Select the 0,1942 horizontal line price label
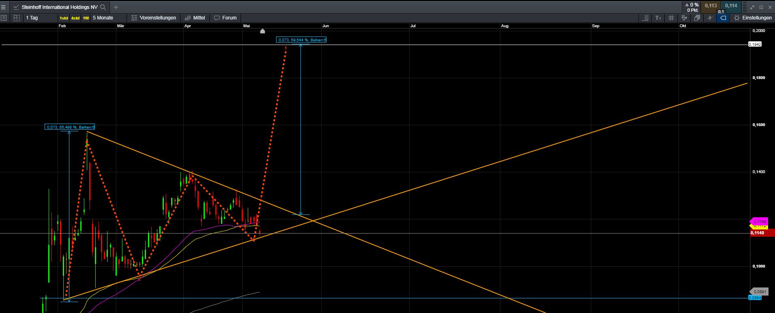 (x=755, y=44)
